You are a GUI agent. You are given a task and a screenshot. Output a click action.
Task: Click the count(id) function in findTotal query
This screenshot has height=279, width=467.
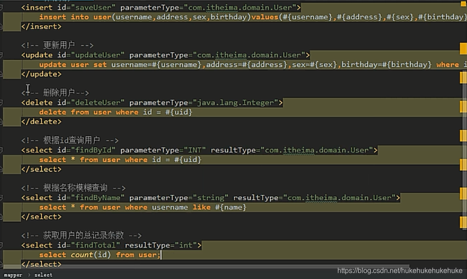pos(91,255)
